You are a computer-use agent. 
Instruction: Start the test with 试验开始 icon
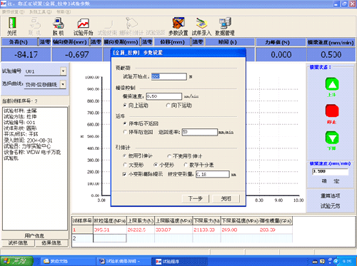(x=84, y=24)
